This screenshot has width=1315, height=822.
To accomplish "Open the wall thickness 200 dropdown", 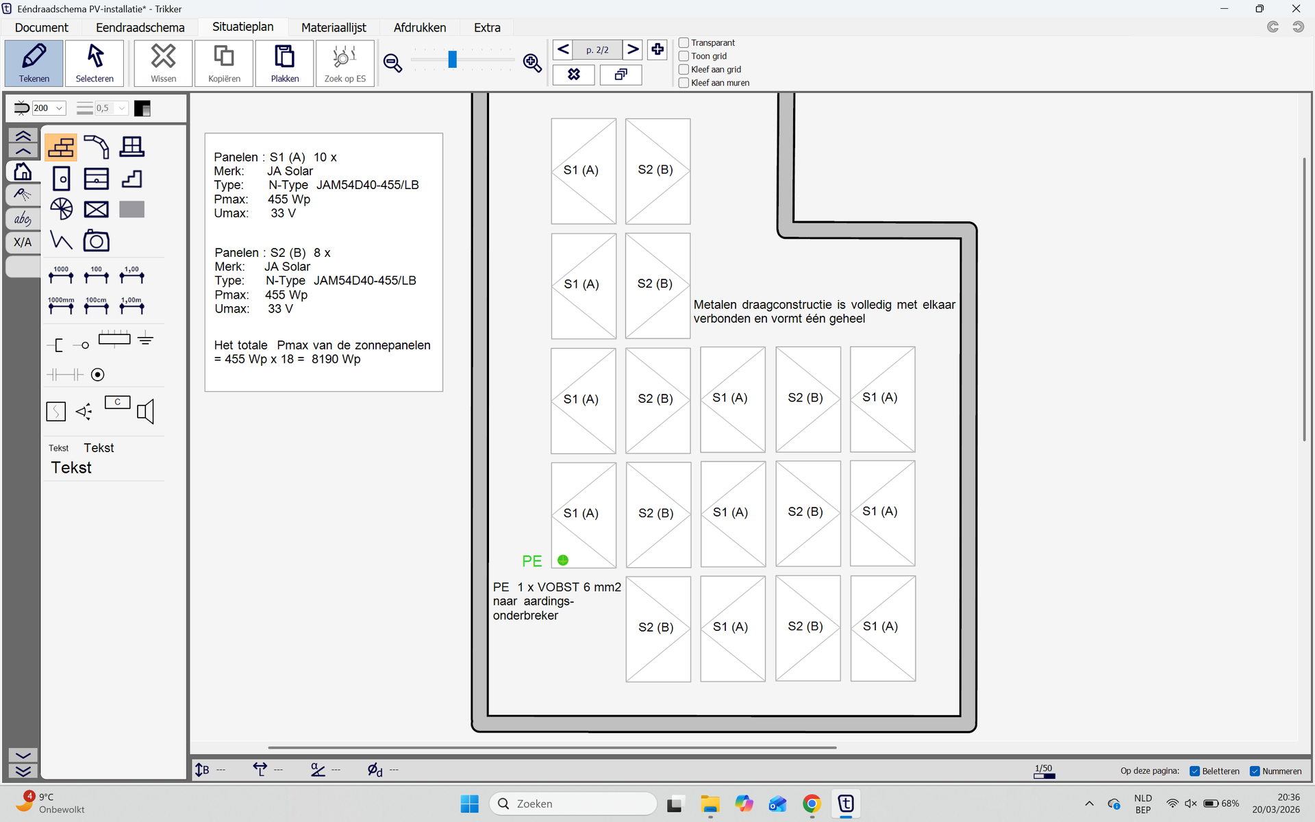I will coord(60,108).
